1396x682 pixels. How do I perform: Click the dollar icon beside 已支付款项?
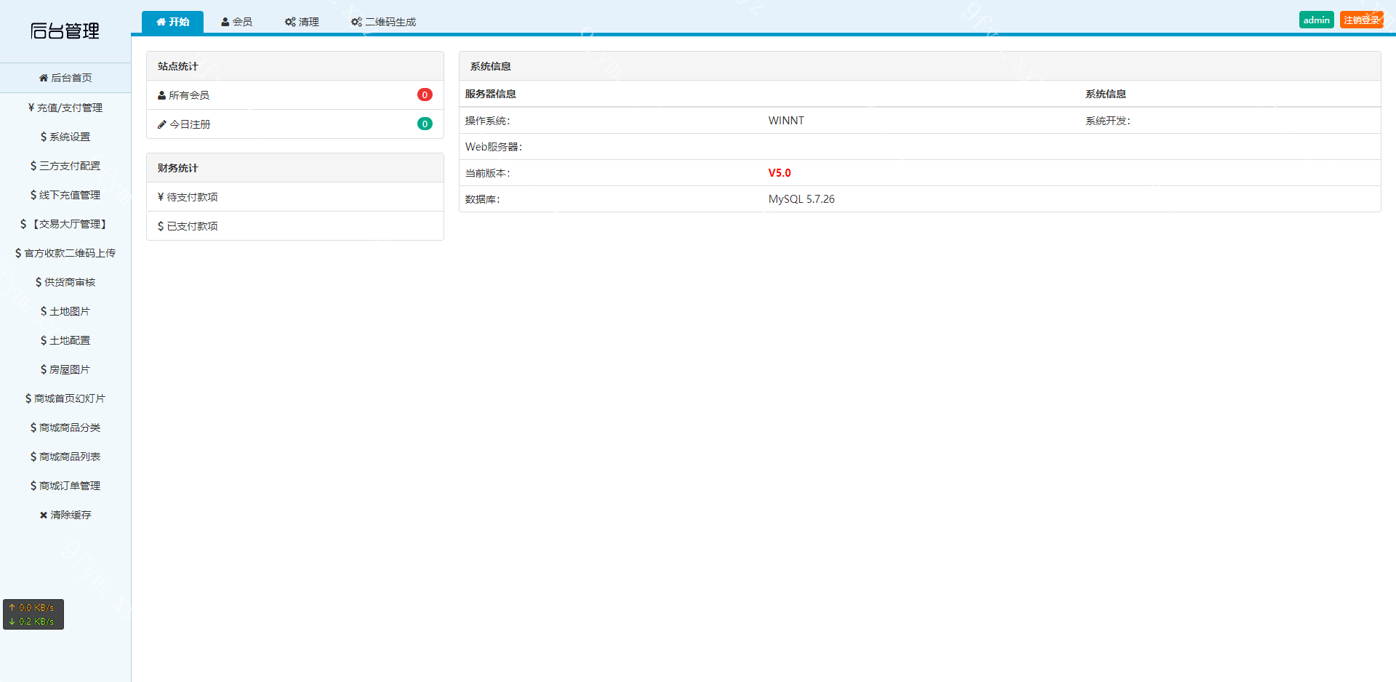click(x=161, y=226)
